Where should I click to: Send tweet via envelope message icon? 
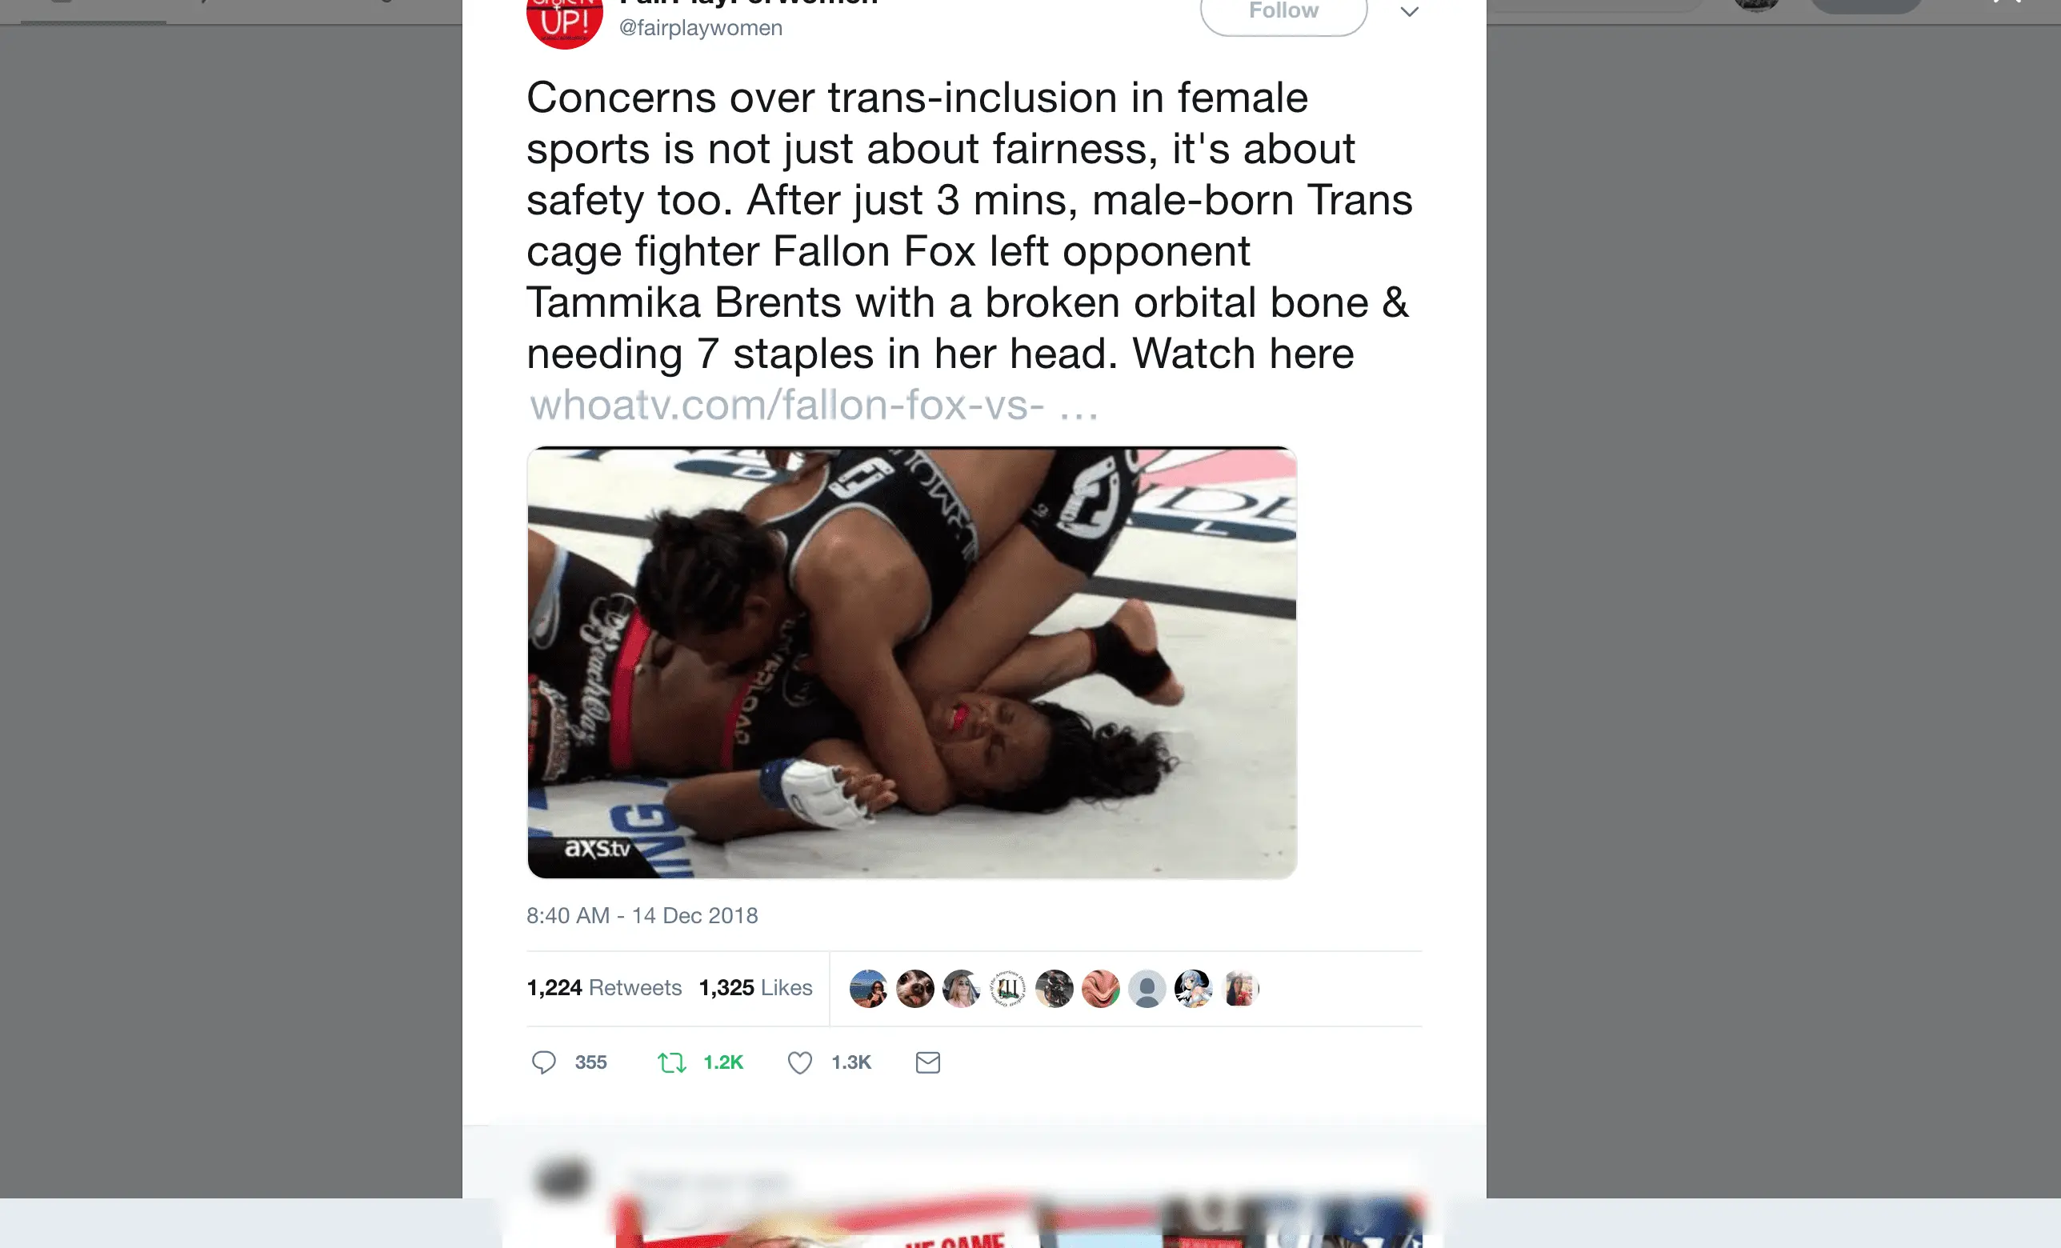click(x=927, y=1062)
